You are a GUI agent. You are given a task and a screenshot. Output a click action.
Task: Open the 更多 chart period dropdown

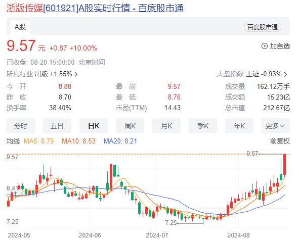click(x=276, y=126)
